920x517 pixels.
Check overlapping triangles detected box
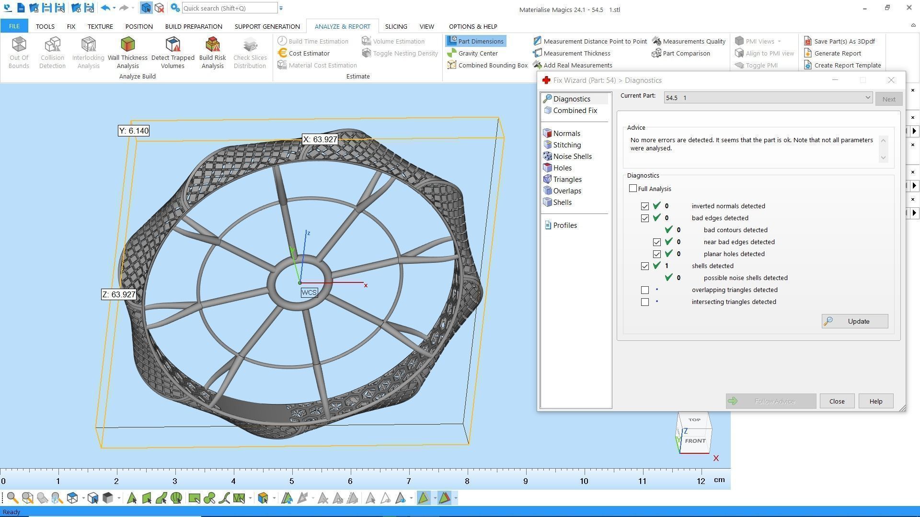pos(645,290)
